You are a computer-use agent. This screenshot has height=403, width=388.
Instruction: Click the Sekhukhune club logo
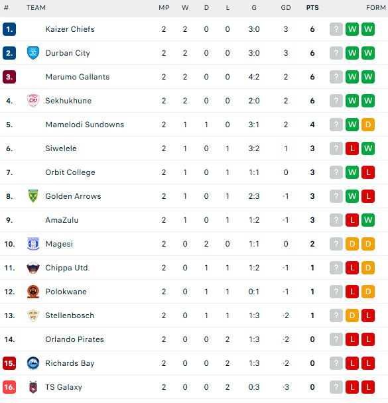pos(33,101)
